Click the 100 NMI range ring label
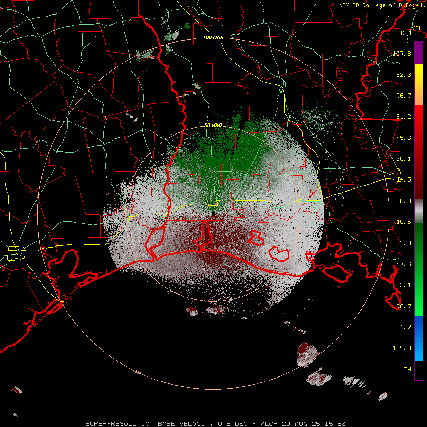427x427 pixels. [213, 37]
